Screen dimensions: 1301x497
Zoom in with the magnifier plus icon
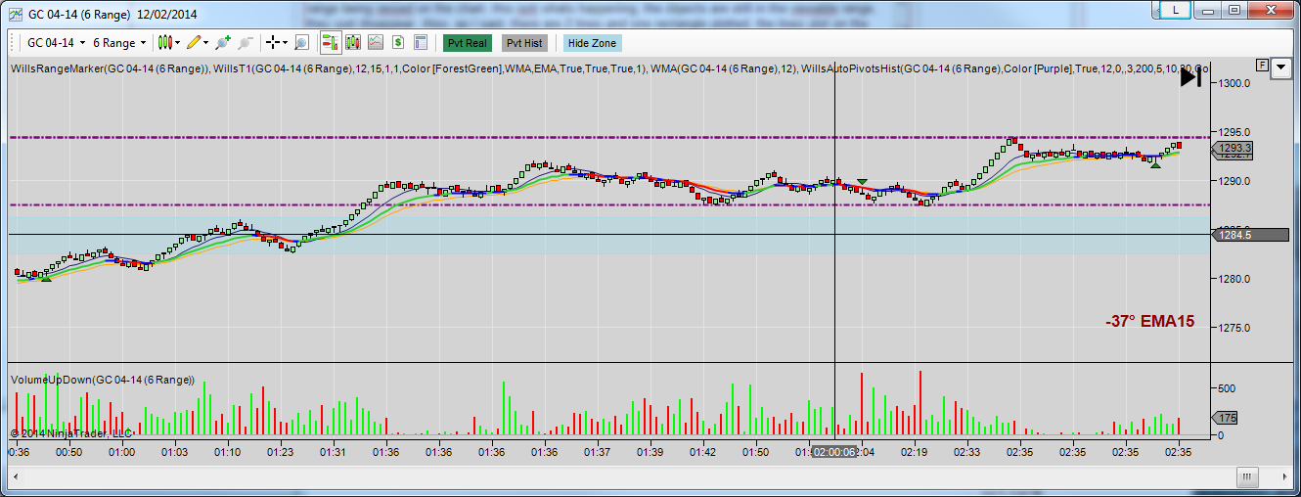[x=223, y=43]
